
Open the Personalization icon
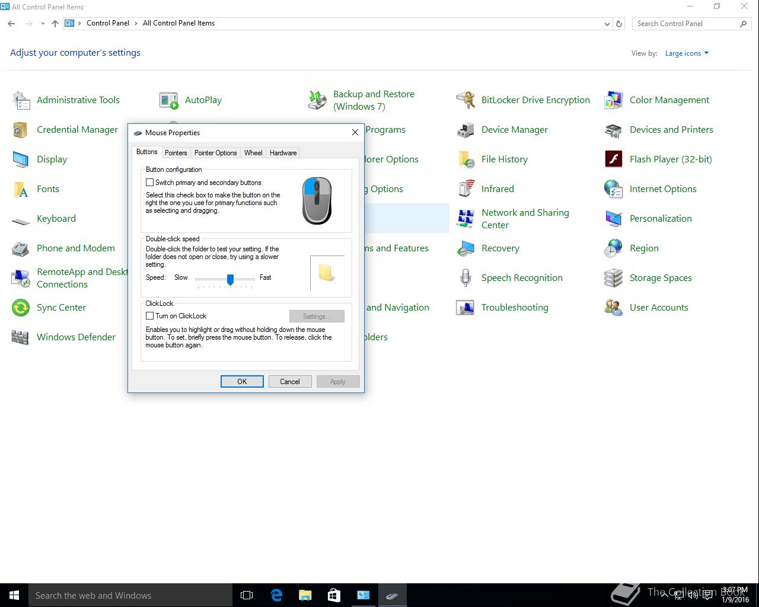coord(614,219)
